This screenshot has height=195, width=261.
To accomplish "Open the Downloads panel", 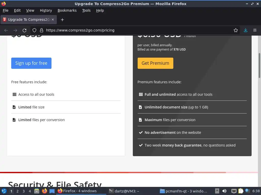I will pyautogui.click(x=245, y=30).
